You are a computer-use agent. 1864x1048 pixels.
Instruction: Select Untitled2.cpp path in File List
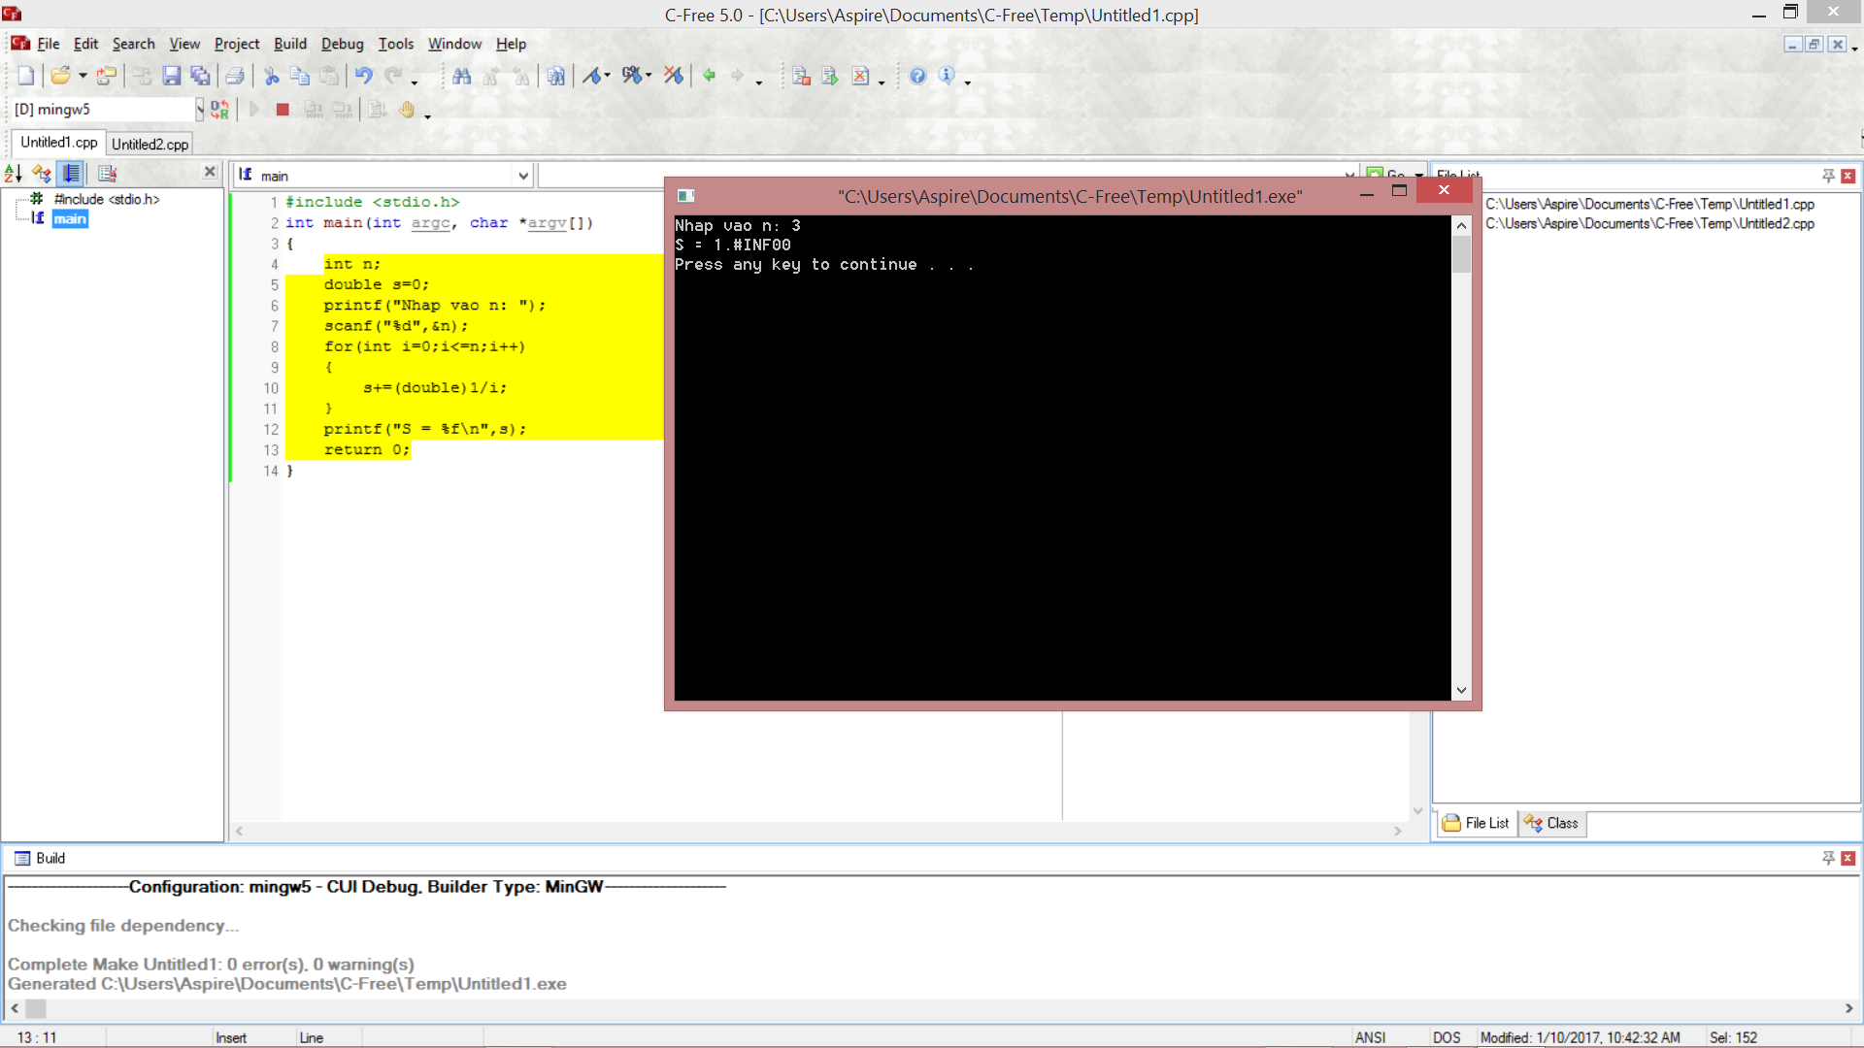click(x=1649, y=223)
